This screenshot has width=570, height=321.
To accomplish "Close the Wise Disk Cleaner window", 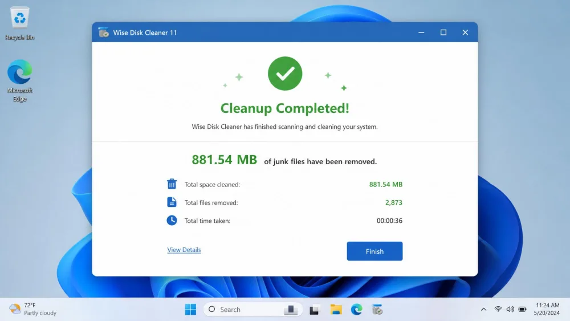I will click(465, 32).
